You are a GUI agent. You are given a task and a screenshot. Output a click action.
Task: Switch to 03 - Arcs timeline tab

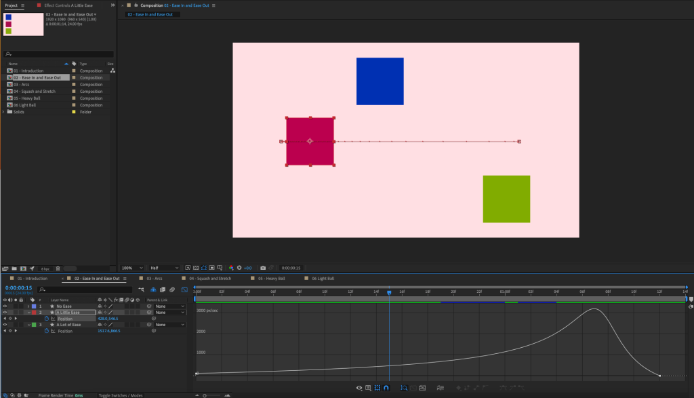(x=155, y=279)
